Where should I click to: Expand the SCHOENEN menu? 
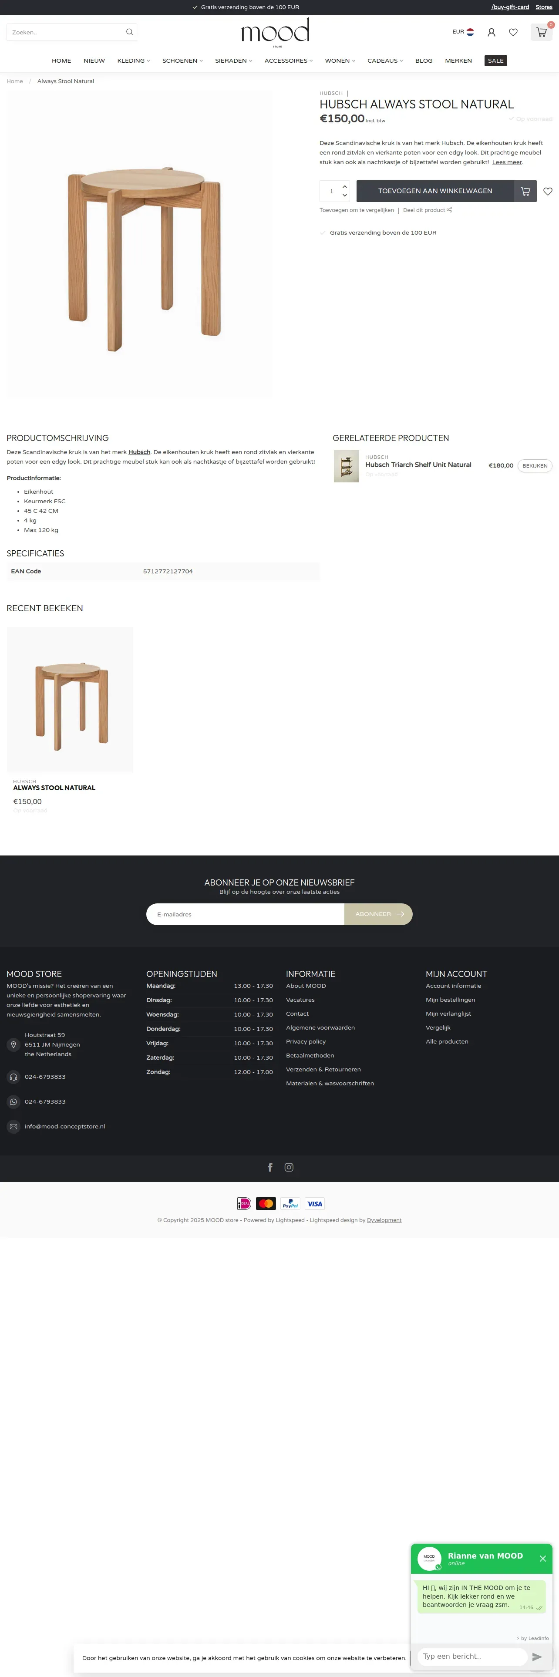182,61
